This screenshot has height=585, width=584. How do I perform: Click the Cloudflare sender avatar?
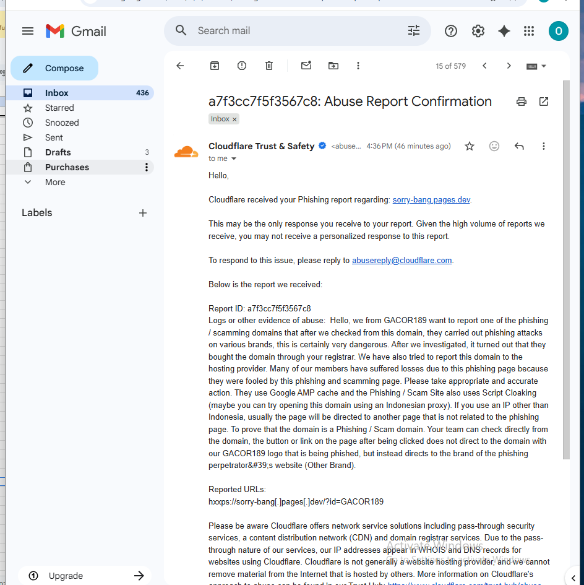[186, 152]
